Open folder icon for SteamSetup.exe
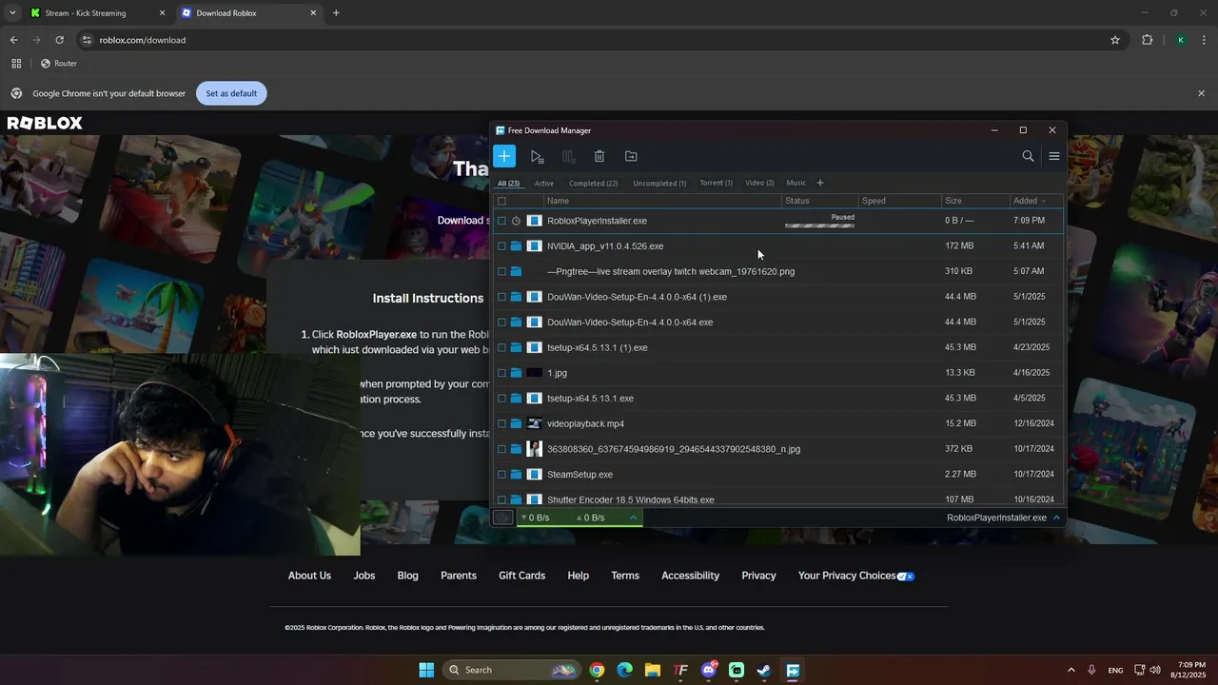The height and width of the screenshot is (685, 1218). click(x=516, y=475)
